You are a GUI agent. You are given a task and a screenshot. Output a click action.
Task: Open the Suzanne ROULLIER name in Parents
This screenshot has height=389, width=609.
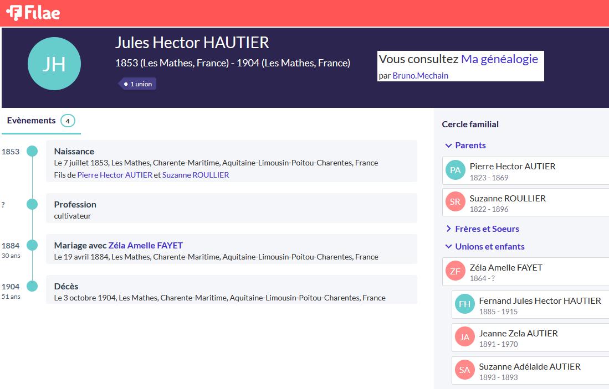tap(508, 199)
